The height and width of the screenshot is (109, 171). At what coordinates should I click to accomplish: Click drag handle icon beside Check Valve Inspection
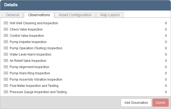click(x=6, y=29)
